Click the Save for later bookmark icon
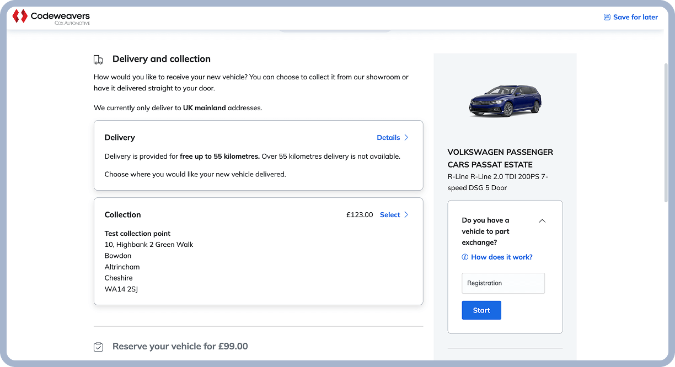The image size is (675, 367). [607, 17]
